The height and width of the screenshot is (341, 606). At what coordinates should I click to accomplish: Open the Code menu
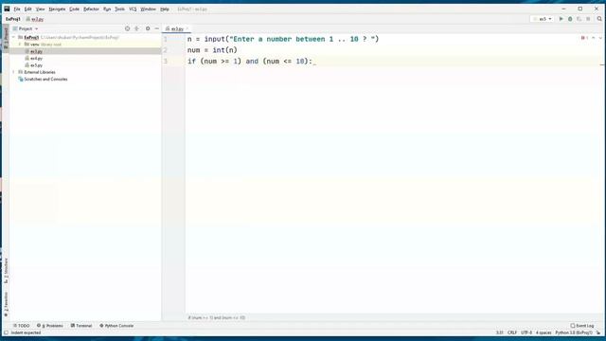pyautogui.click(x=74, y=9)
